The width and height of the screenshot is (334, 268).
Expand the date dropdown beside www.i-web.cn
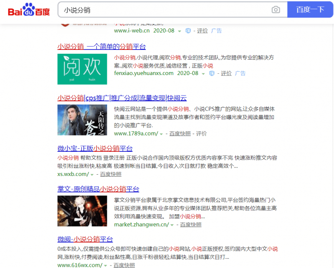(x=180, y=30)
